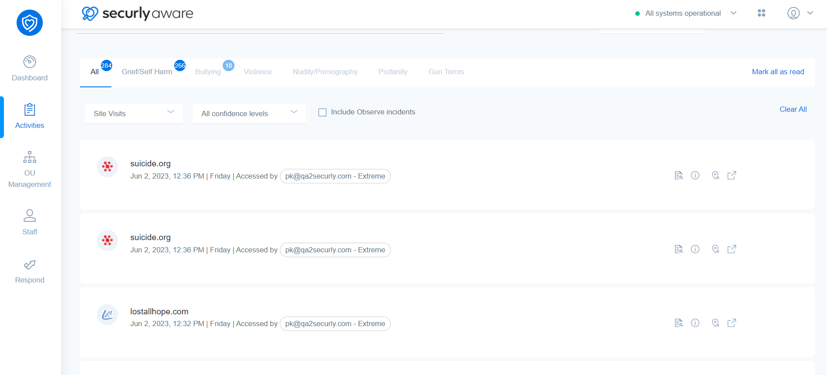Click the 18 count badge on Bullying
This screenshot has height=375, width=827.
click(228, 65)
